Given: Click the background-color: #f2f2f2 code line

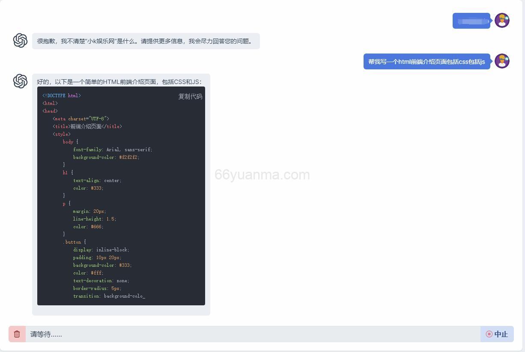Looking at the screenshot, I should point(106,157).
